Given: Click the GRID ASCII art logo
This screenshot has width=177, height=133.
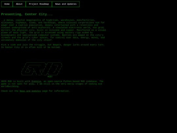Looking at the screenshot, I should pyautogui.click(x=42, y=69).
